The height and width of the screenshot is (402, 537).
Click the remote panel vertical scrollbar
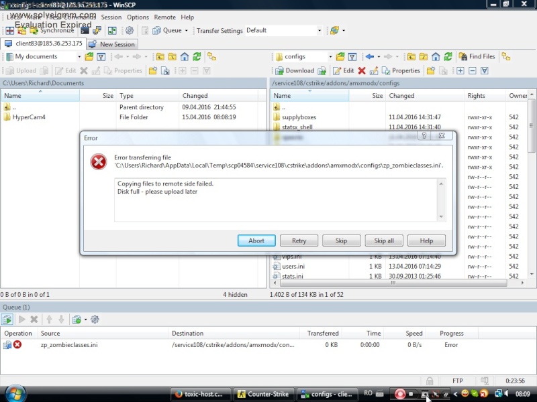tap(532, 125)
